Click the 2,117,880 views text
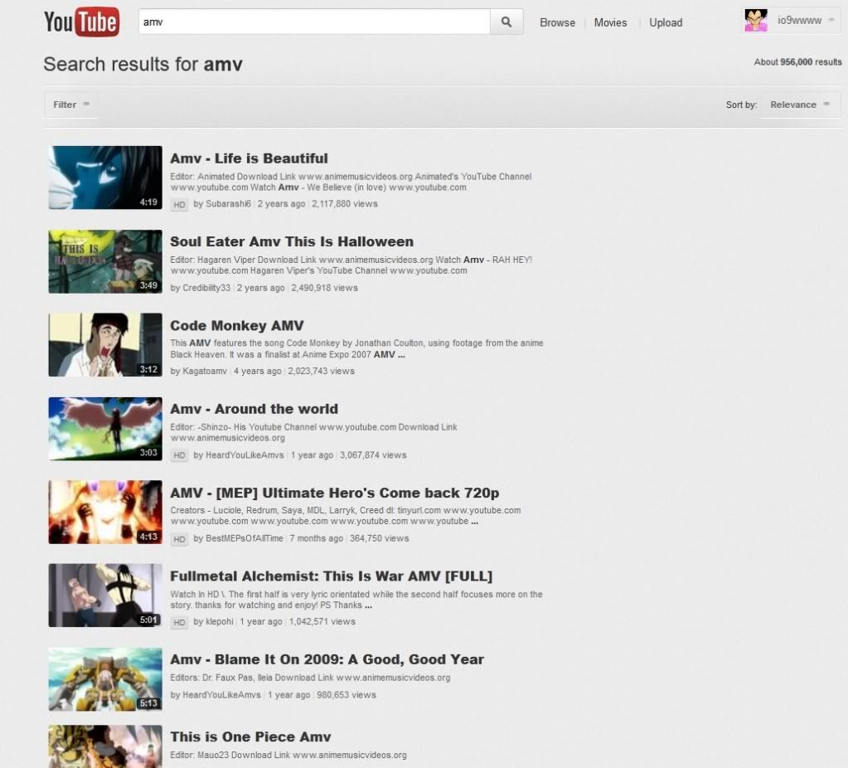This screenshot has width=848, height=768. pos(345,204)
